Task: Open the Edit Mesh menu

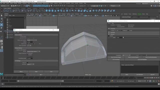Action: click(33, 3)
